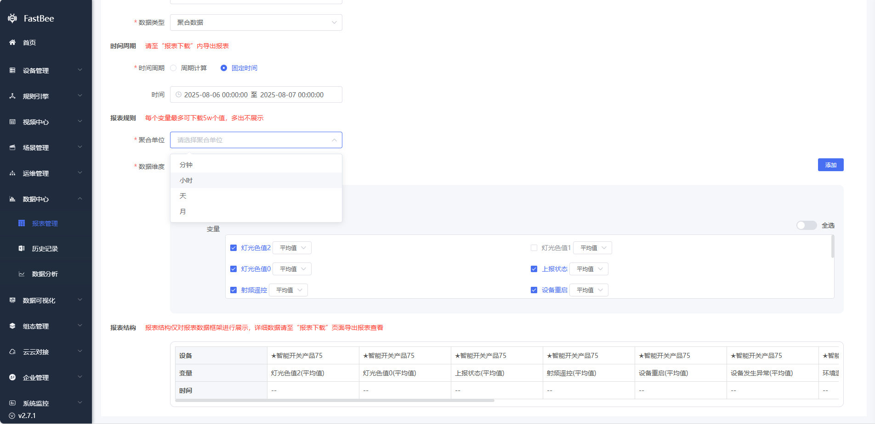Click the home icon in sidebar
The image size is (875, 424).
(x=12, y=42)
